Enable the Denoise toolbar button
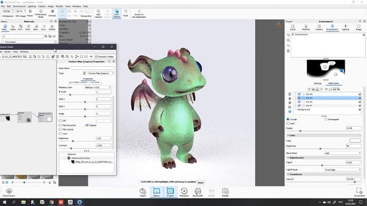This screenshot has width=367, height=206. [52, 13]
